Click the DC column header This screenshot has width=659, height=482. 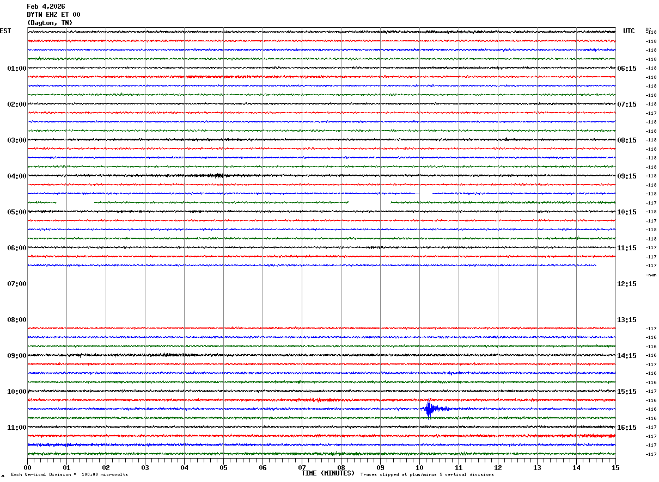pos(648,29)
